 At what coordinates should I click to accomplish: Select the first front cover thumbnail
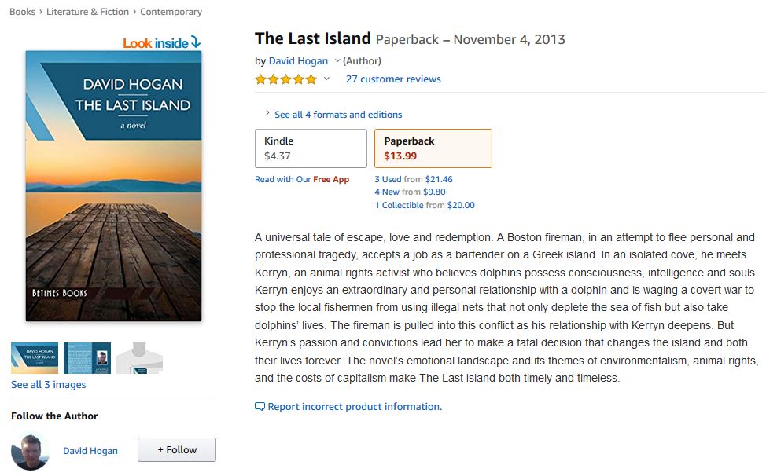pyautogui.click(x=35, y=358)
